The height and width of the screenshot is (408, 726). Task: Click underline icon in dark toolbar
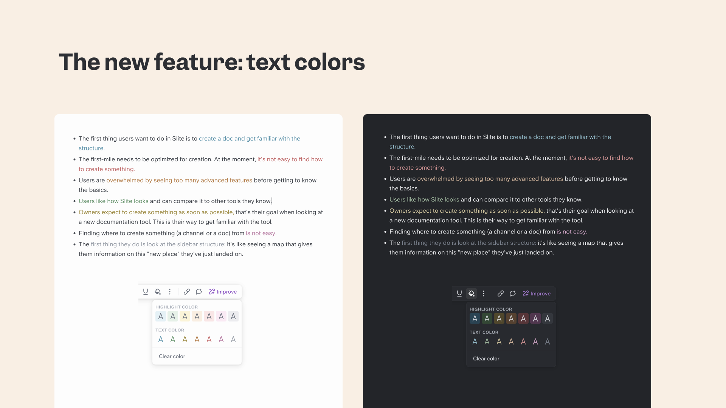pos(459,294)
